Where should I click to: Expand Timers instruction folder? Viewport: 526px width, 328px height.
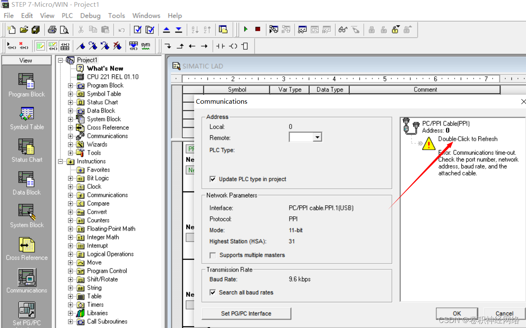(x=70, y=305)
